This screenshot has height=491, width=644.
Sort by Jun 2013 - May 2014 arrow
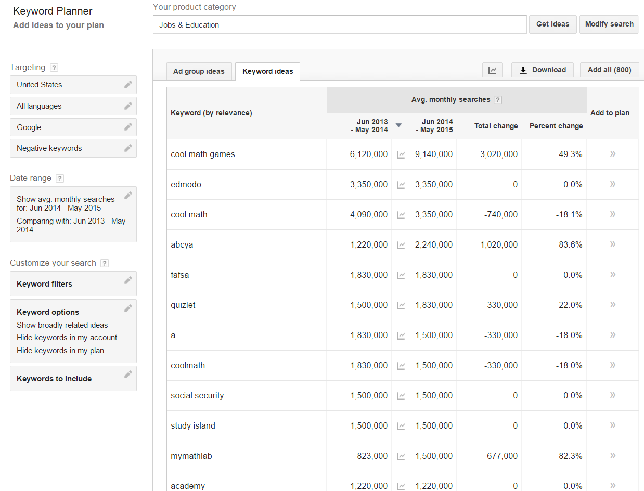coord(398,125)
